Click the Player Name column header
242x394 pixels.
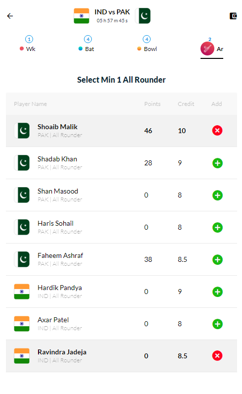tap(30, 104)
